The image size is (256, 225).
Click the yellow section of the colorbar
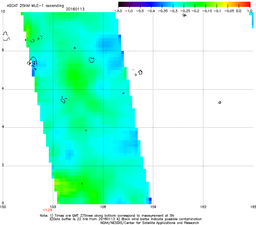click(225, 4)
